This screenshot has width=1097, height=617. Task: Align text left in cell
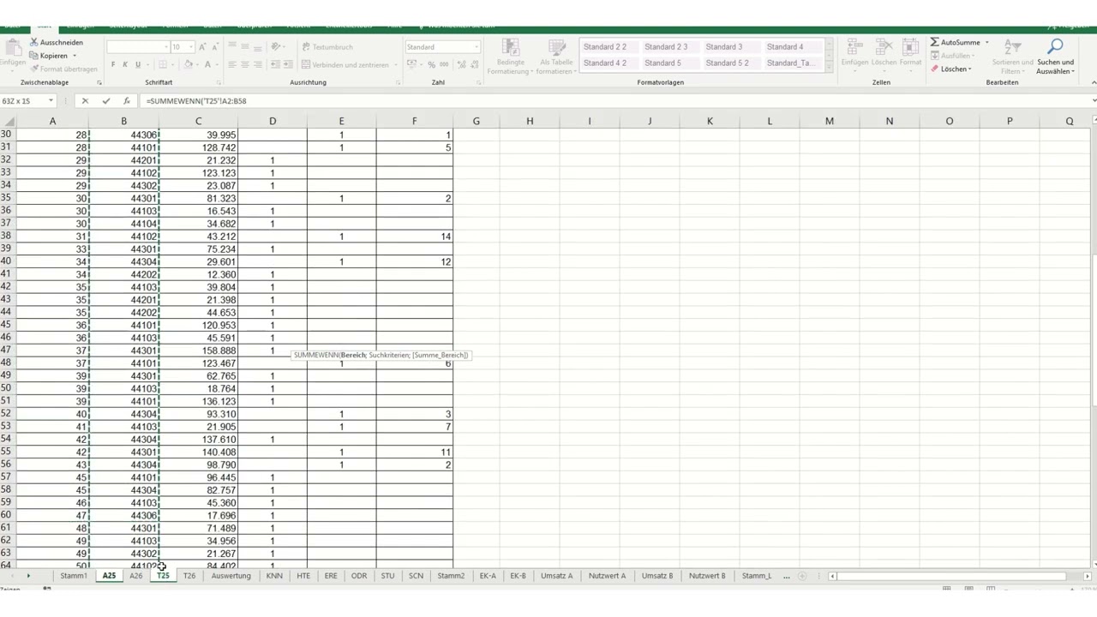point(232,65)
